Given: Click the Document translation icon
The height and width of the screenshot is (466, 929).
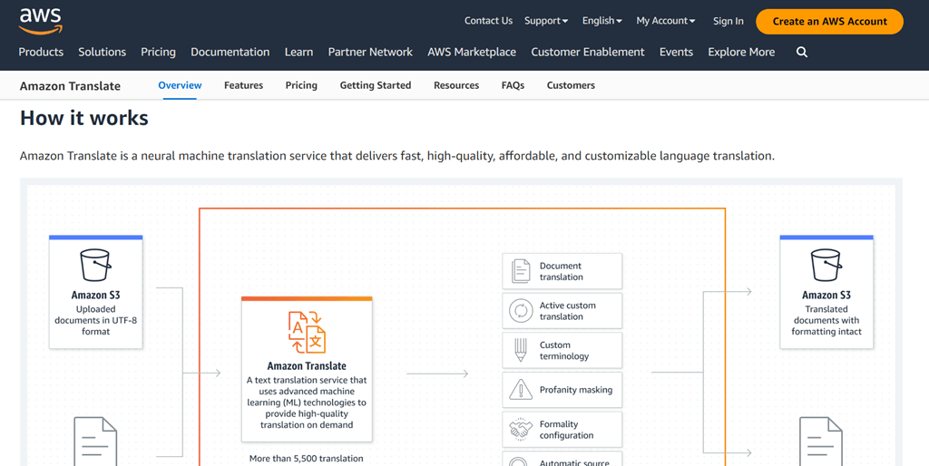Looking at the screenshot, I should point(521,271).
